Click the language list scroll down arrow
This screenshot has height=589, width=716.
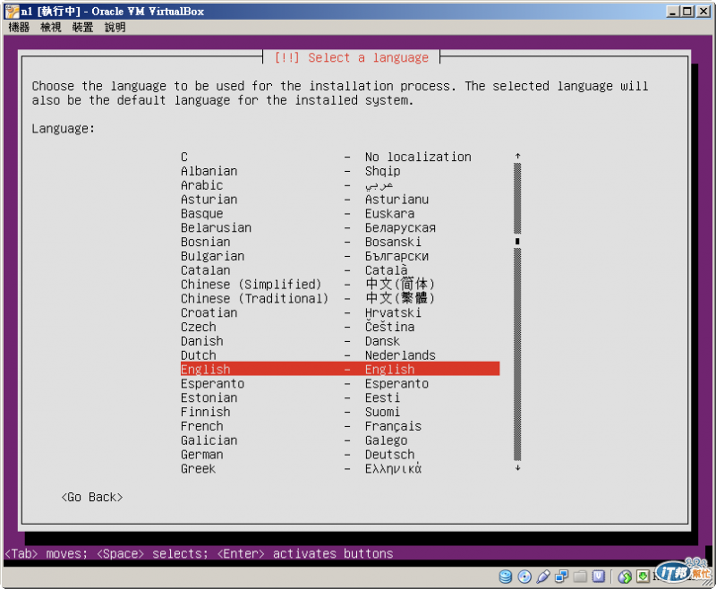pyautogui.click(x=517, y=468)
